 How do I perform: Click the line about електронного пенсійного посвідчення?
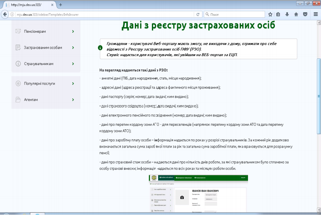(x=163, y=115)
